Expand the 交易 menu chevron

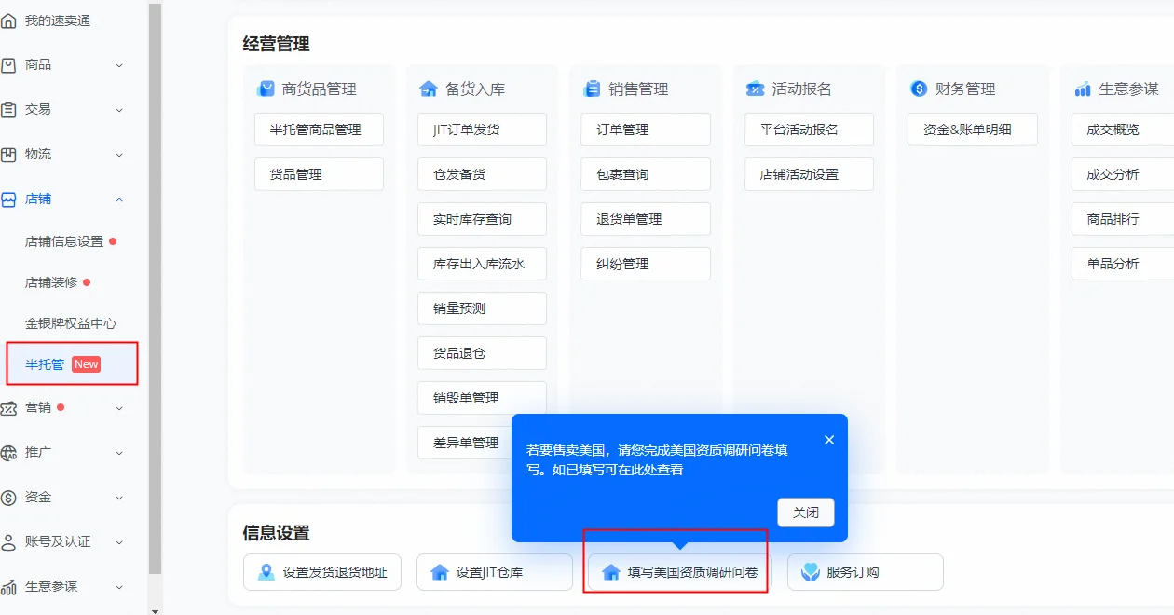click(119, 110)
